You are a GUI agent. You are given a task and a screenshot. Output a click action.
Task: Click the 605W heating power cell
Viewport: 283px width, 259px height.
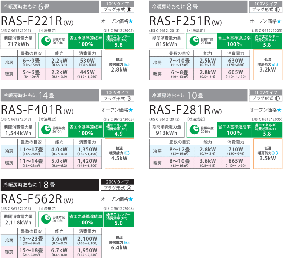point(236,74)
